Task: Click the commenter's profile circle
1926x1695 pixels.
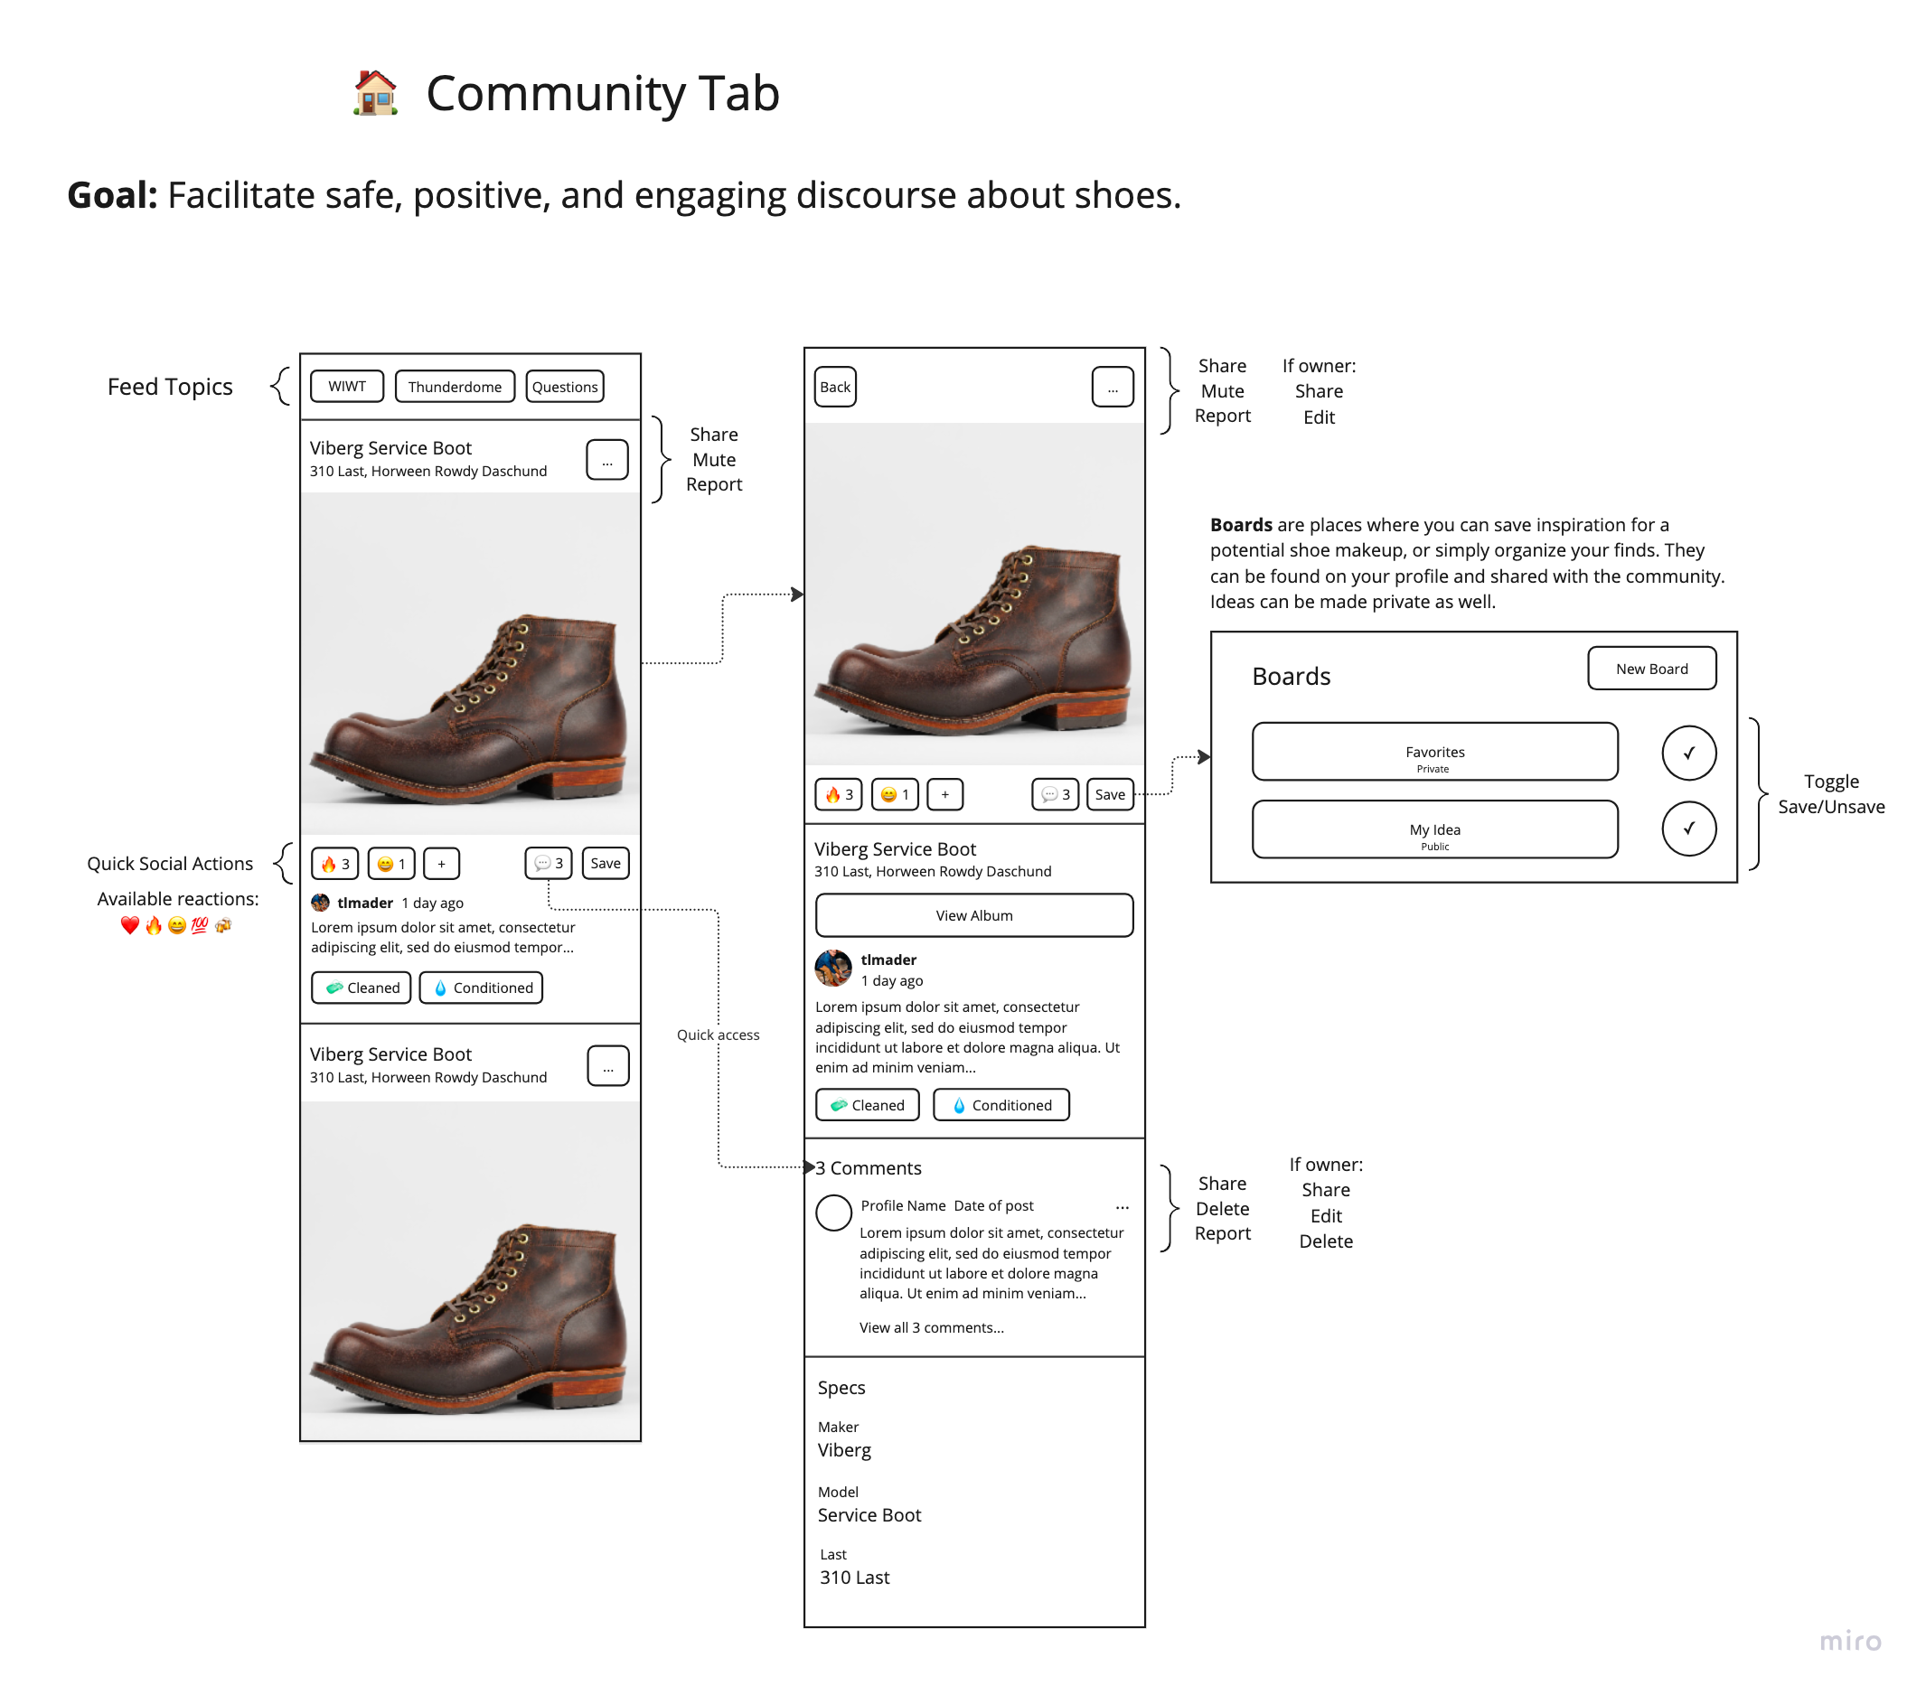Action: pos(833,1213)
